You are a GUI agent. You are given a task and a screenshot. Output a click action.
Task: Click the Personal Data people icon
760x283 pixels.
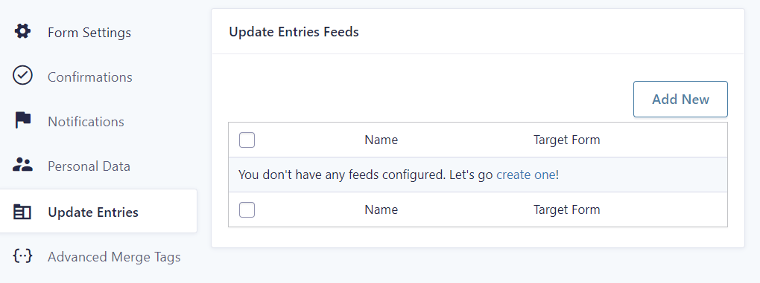(22, 165)
